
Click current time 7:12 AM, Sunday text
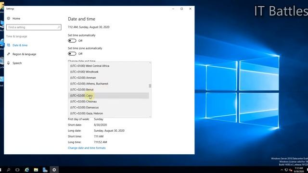pos(89,27)
